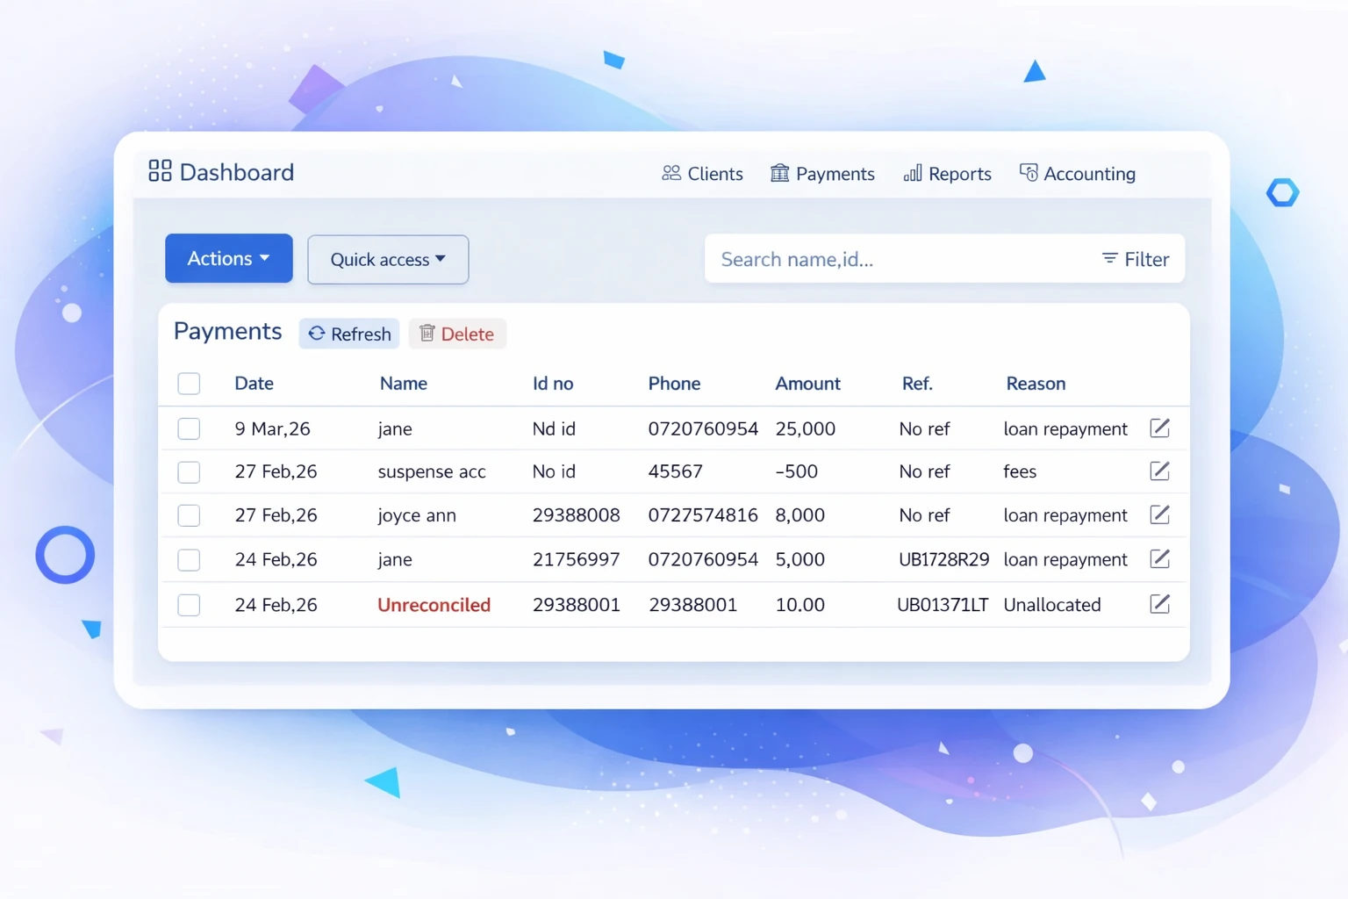The width and height of the screenshot is (1348, 899).
Task: Open the Quick access dropdown
Action: click(387, 259)
